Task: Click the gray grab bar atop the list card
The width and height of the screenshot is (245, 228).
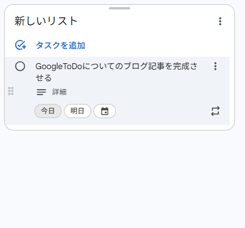Action: click(x=120, y=8)
